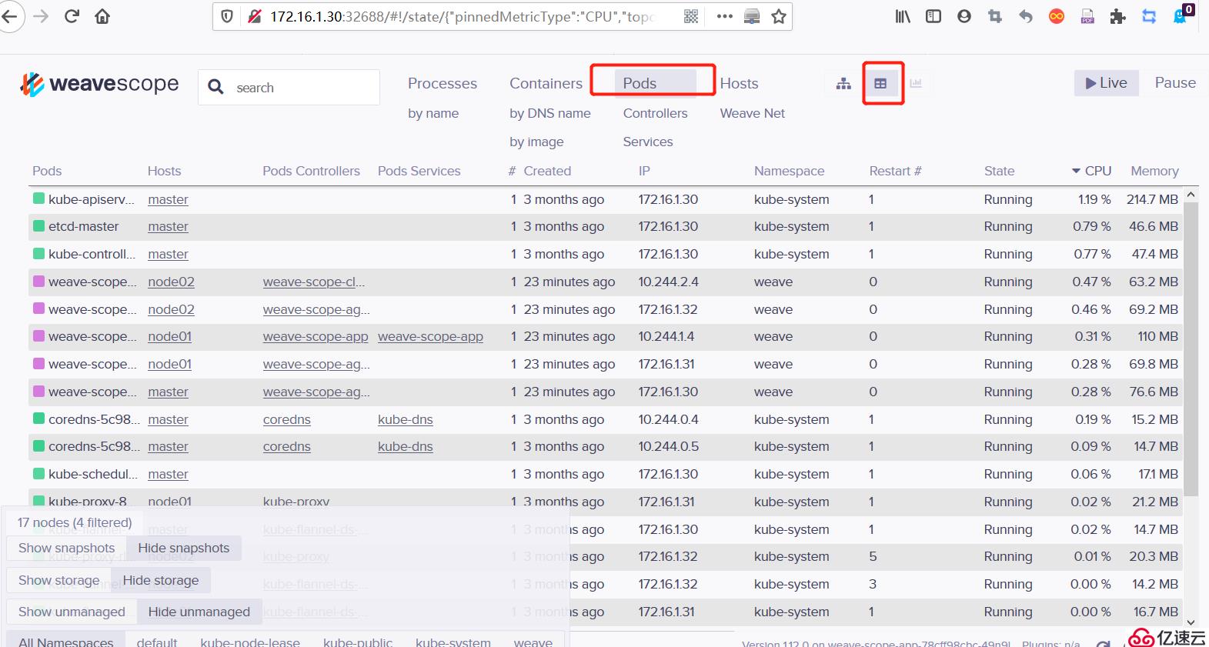The width and height of the screenshot is (1209, 647).
Task: Enable Show storage option
Action: (x=59, y=580)
